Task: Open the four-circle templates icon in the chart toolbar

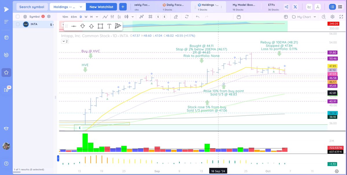Action: [x=150, y=17]
